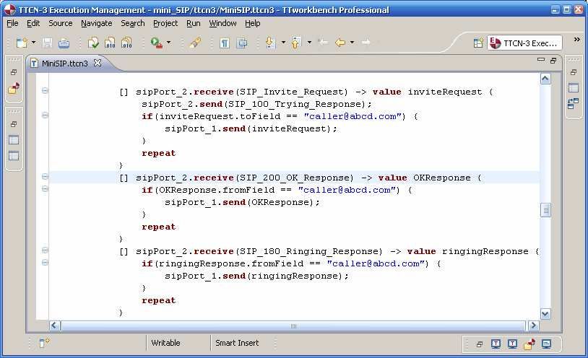Viewport: 588px width, 358px height.
Task: Open the Run launch dropdown arrow
Action: (x=169, y=43)
